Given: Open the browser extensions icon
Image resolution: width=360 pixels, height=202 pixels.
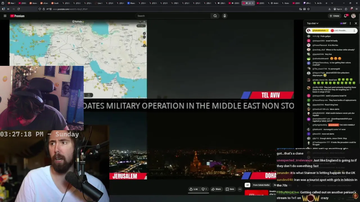Looking at the screenshot, I should tap(346, 9).
